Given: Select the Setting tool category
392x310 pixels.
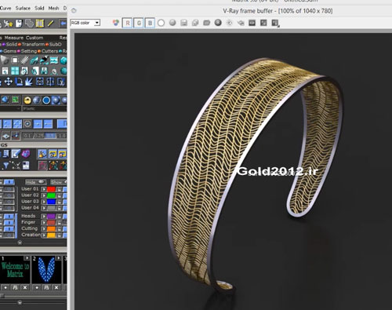Looking at the screenshot, I should (x=29, y=51).
